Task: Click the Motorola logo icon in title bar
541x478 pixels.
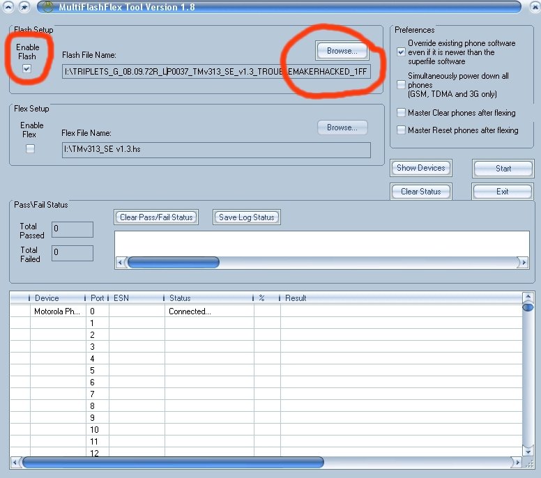Action: tap(48, 7)
